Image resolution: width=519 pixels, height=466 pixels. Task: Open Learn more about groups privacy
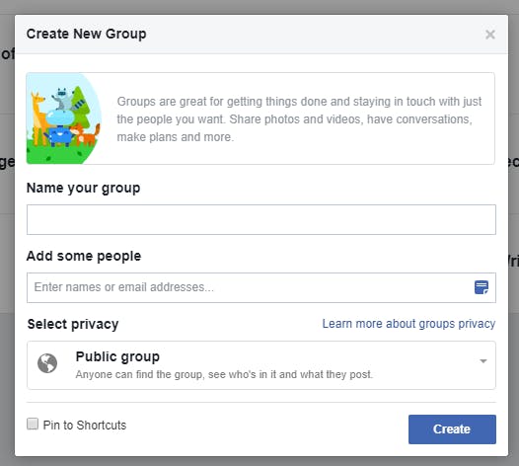(408, 324)
